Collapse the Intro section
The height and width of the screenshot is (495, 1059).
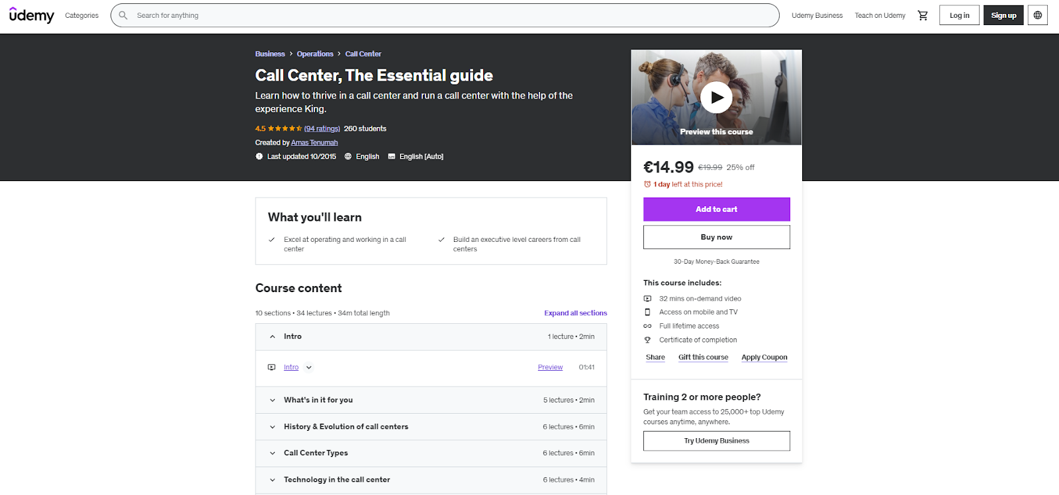click(x=272, y=337)
